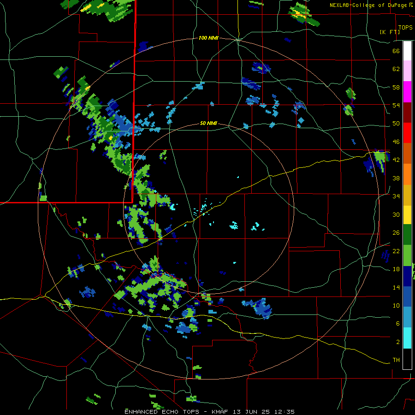415x415 pixels.
Task: Click the black TH threshold swatch
Action: 407,359
